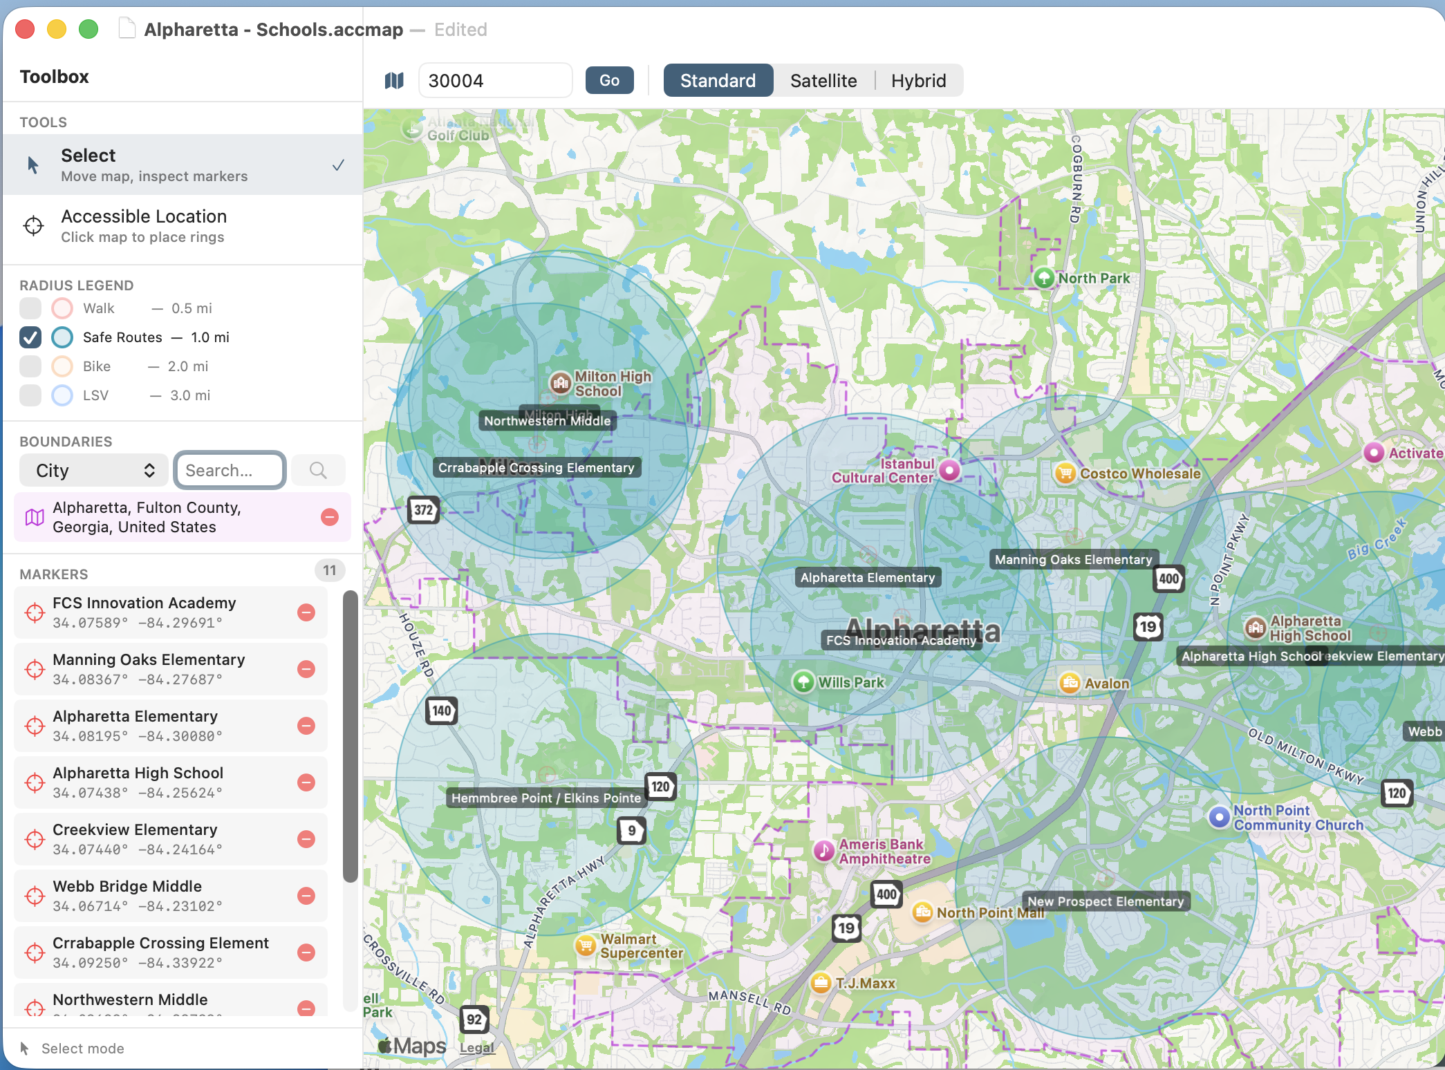The height and width of the screenshot is (1070, 1445).
Task: Delete the Alpharetta High School marker
Action: tap(306, 782)
